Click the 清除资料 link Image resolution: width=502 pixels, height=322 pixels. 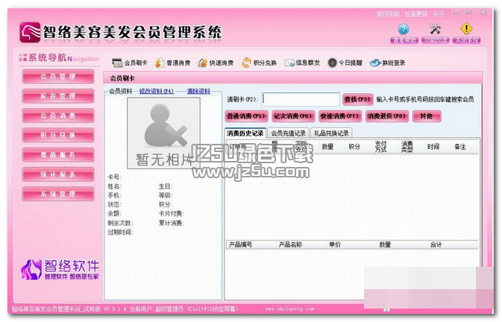pyautogui.click(x=198, y=91)
